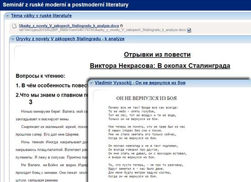The width and height of the screenshot is (251, 182).
Task: Collapse the Vladimir Vysockij section arrow
Action: [91, 83]
